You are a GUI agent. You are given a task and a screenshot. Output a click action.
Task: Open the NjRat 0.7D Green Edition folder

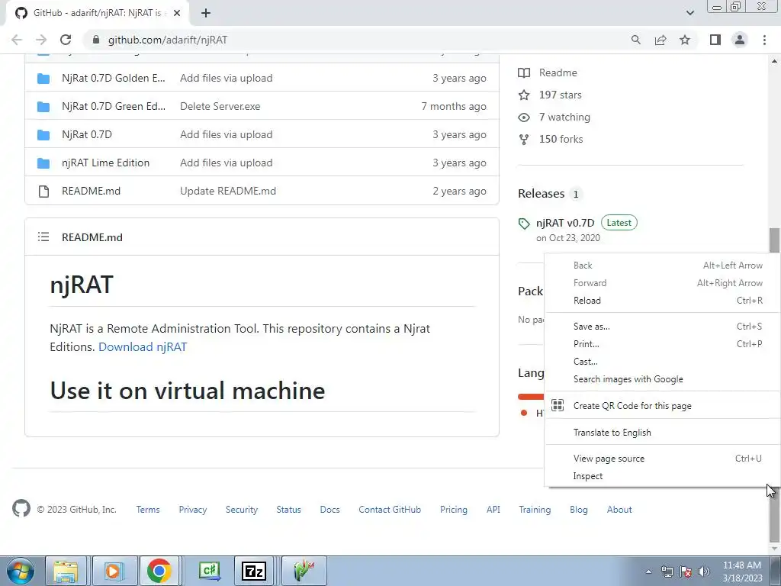click(x=114, y=107)
